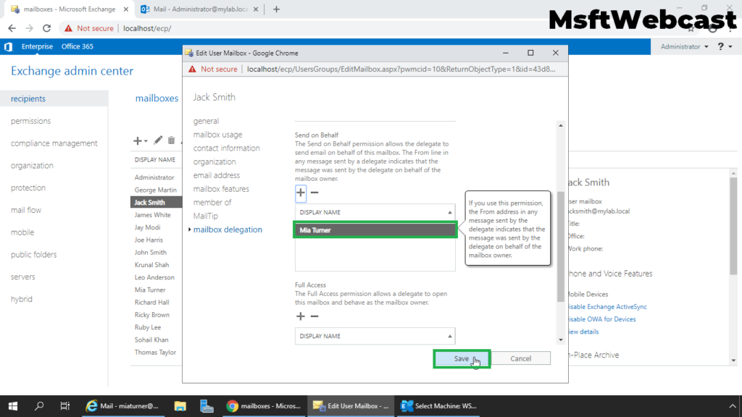
Task: Open the help question mark dropdown
Action: click(x=723, y=46)
